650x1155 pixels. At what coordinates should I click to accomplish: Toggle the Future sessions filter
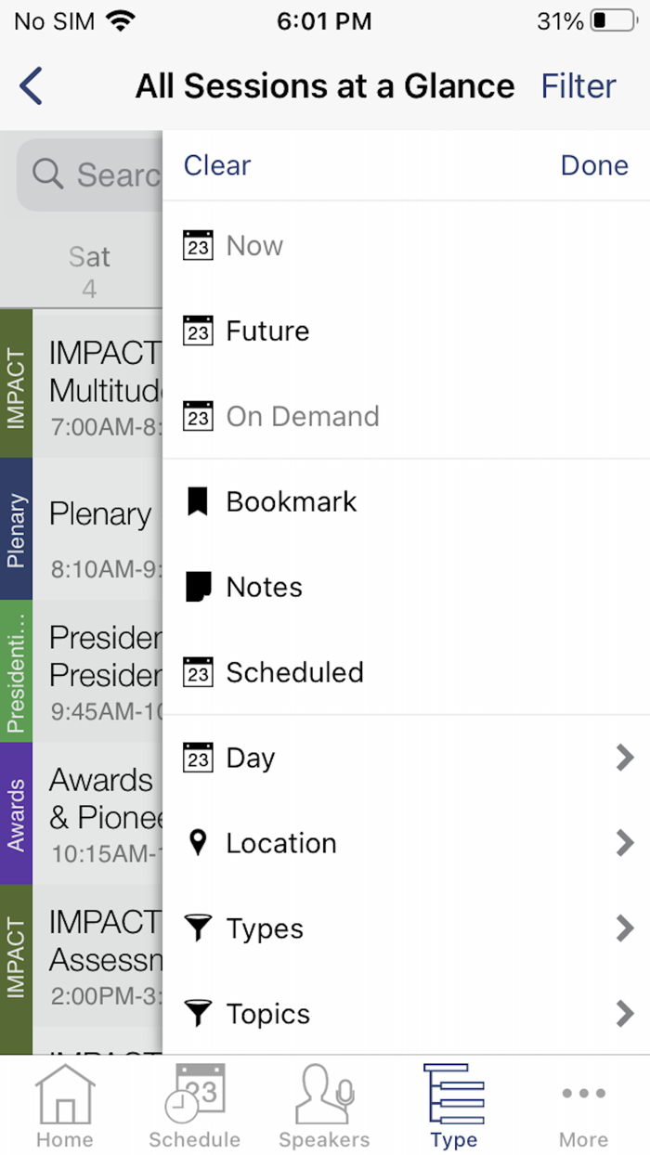point(267,331)
